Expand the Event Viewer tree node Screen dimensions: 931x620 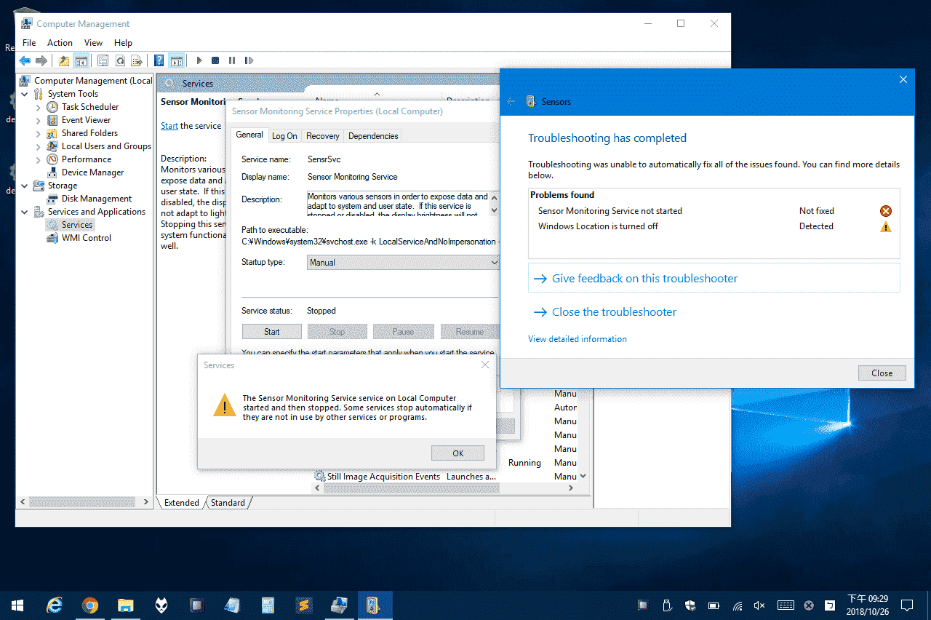tap(39, 120)
